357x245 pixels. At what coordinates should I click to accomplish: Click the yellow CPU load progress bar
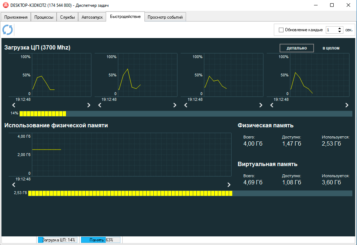[43, 114]
